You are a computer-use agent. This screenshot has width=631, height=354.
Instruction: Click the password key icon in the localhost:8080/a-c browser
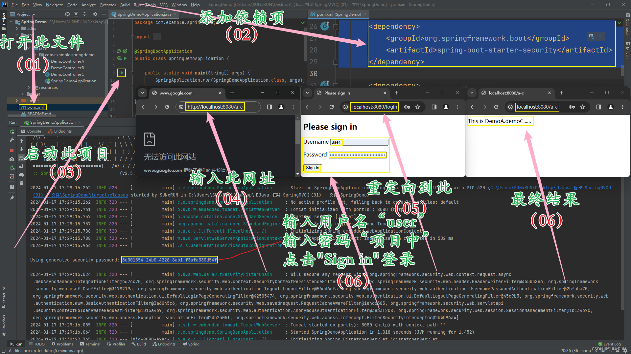[x=572, y=107]
